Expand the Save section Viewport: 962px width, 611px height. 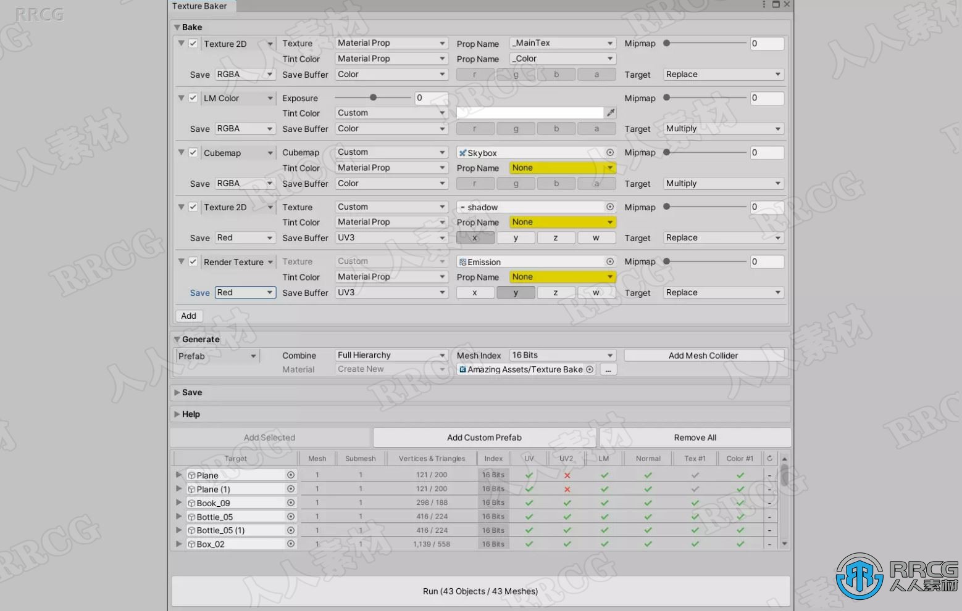pyautogui.click(x=177, y=392)
